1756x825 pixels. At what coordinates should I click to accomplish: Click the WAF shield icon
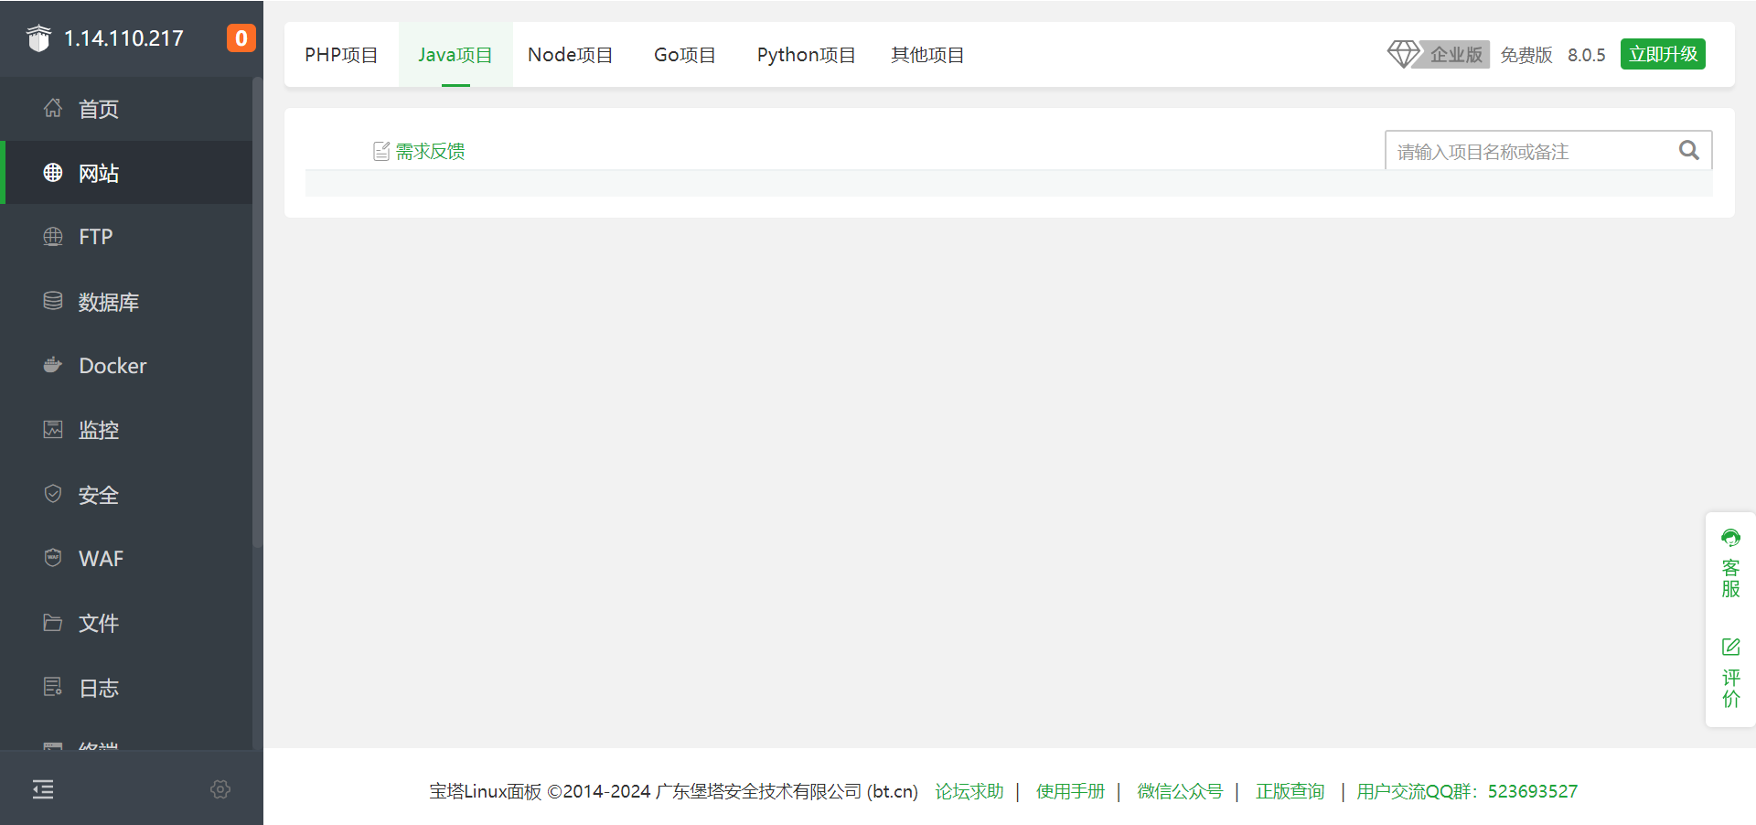pos(53,558)
